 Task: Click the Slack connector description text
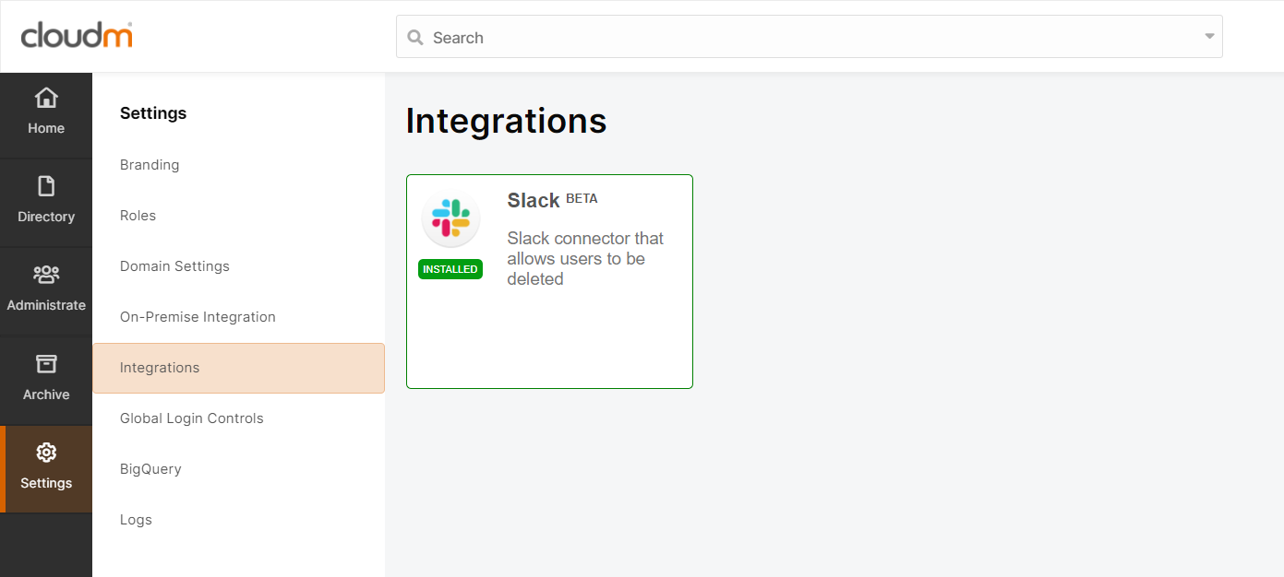point(585,259)
